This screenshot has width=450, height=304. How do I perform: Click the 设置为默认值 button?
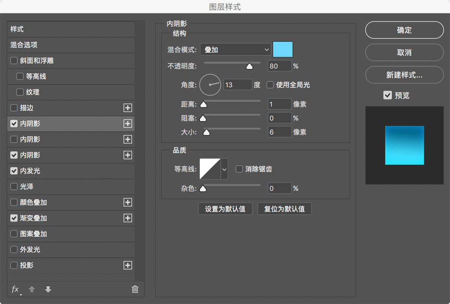[225, 209]
